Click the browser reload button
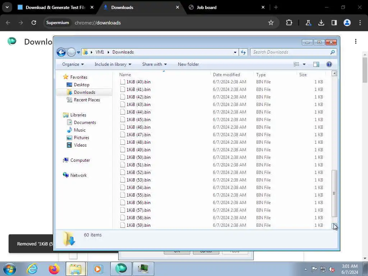This screenshot has width=368, height=276. 34,23
